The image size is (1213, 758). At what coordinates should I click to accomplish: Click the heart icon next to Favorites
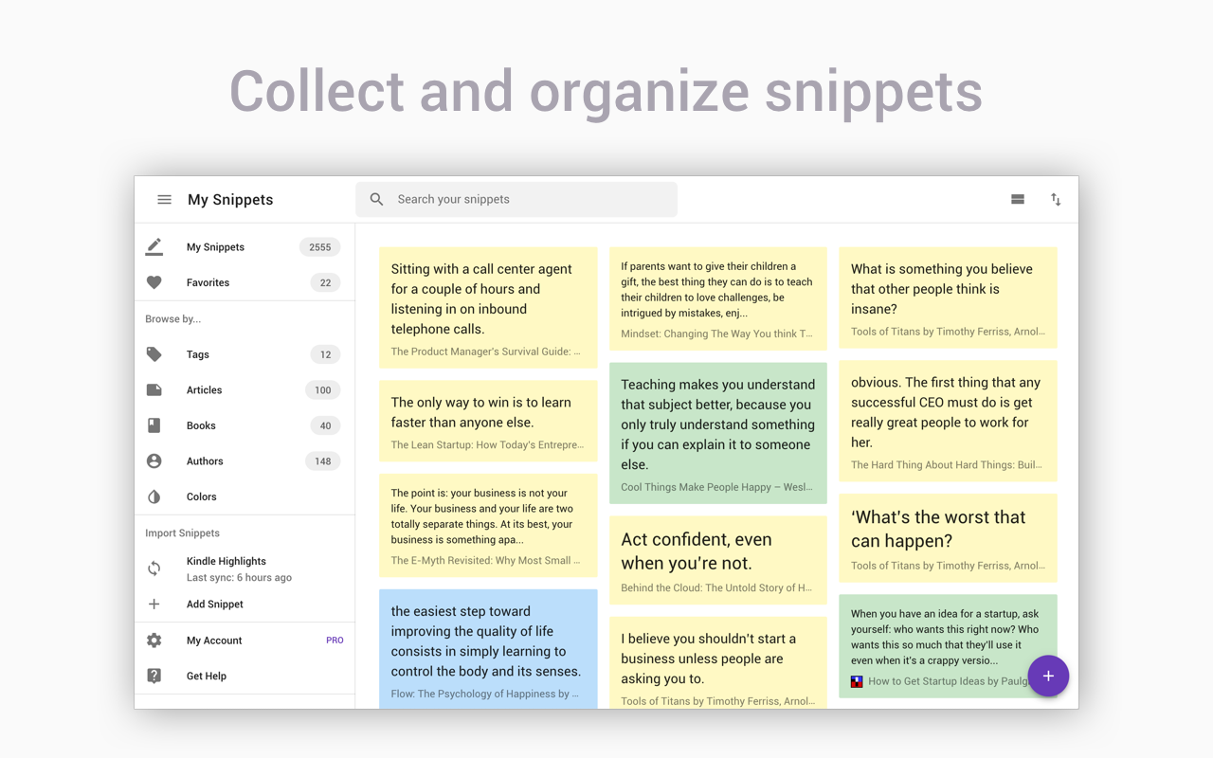coord(154,281)
